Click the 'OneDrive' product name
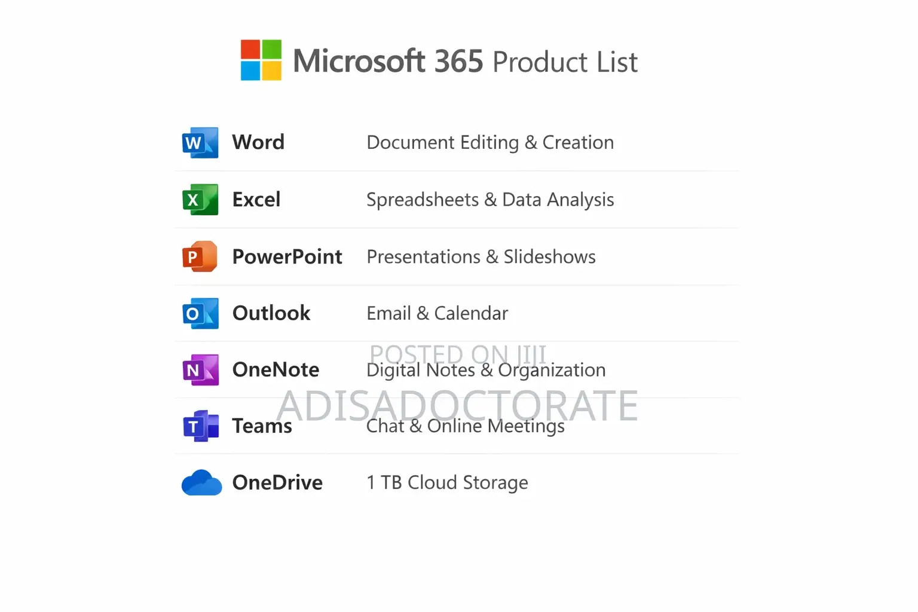This screenshot has height=612, width=918. click(277, 483)
